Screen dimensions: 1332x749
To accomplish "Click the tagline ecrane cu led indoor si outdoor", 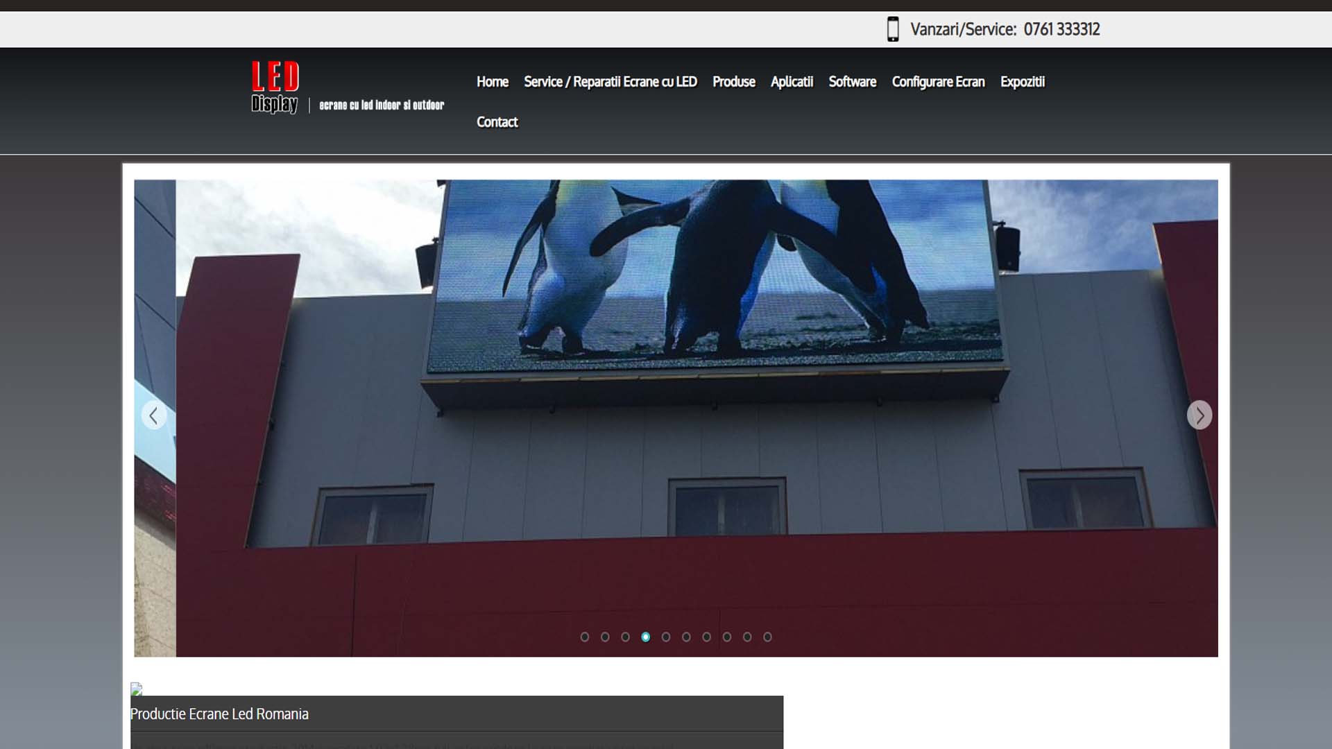I will coord(382,105).
